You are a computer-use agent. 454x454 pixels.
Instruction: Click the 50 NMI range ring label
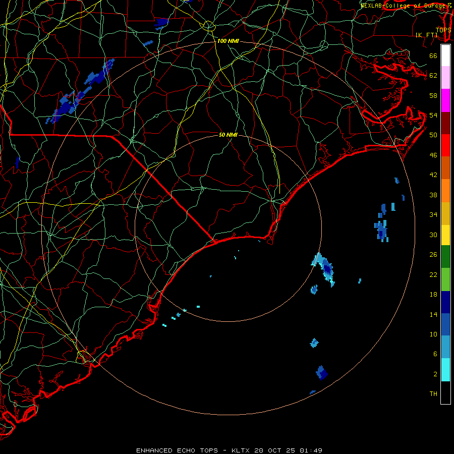(228, 135)
